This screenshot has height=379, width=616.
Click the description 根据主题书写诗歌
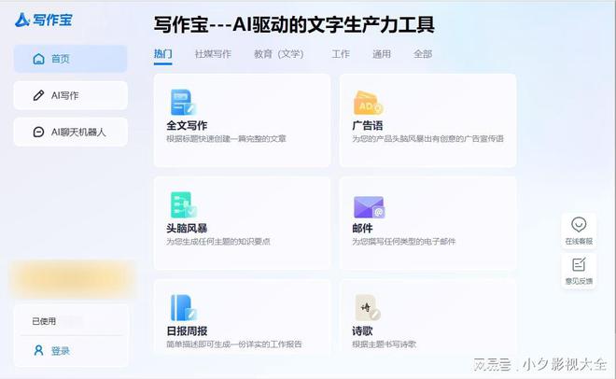[384, 344]
